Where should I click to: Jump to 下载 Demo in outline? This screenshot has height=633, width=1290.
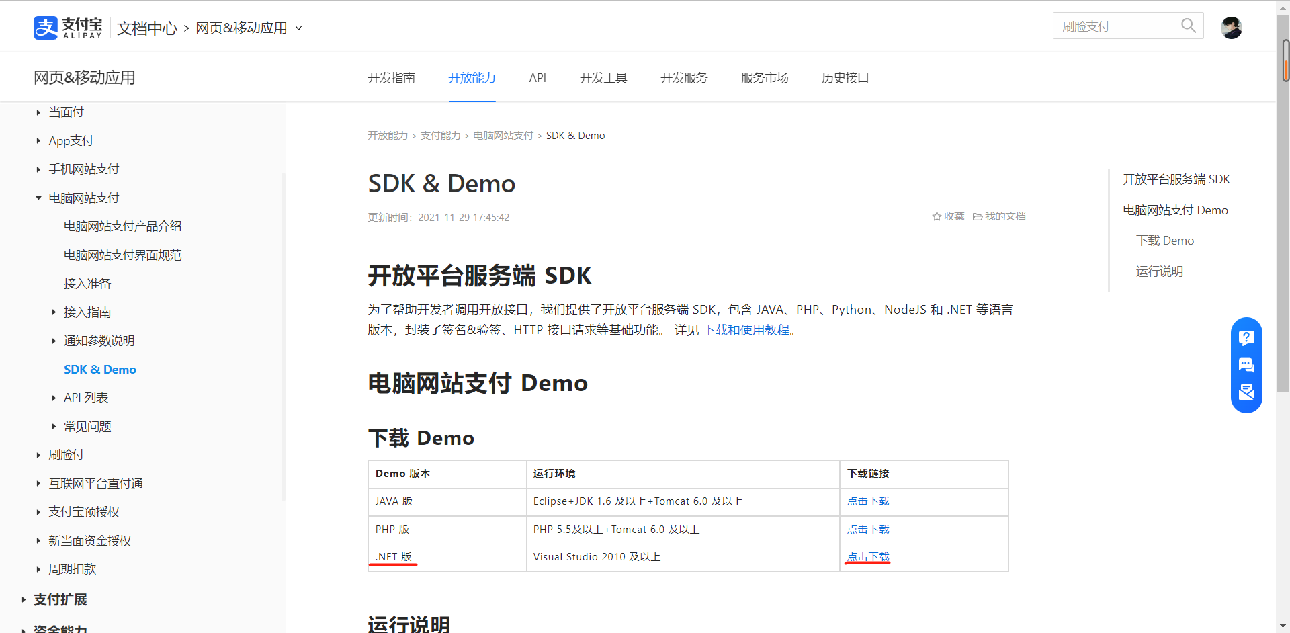click(1165, 241)
